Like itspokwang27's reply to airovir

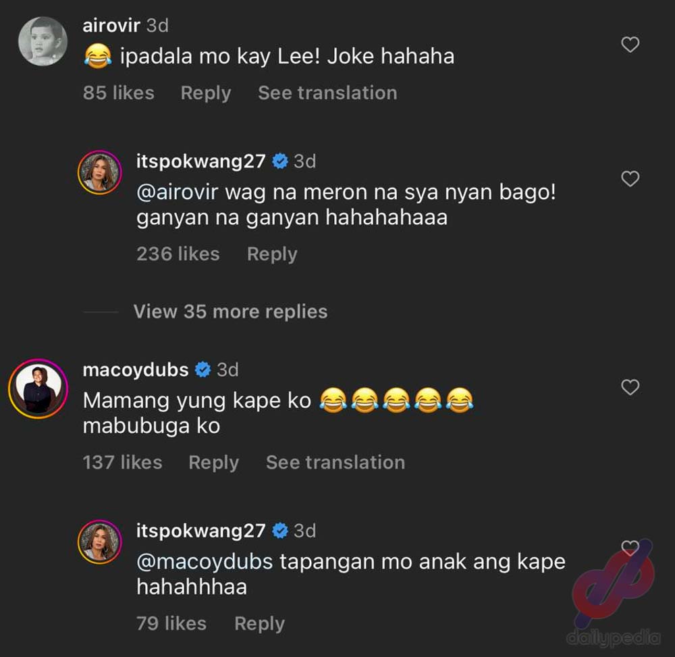(630, 179)
